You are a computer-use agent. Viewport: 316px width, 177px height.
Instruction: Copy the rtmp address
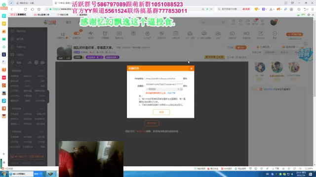(x=185, y=79)
